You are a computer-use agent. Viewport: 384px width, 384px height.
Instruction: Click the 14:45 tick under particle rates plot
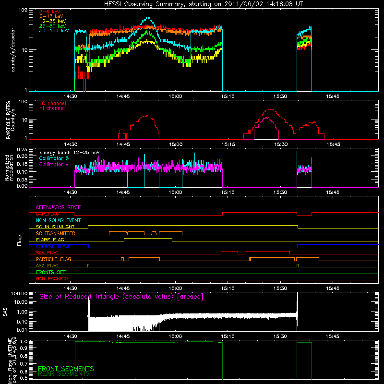[123, 144]
